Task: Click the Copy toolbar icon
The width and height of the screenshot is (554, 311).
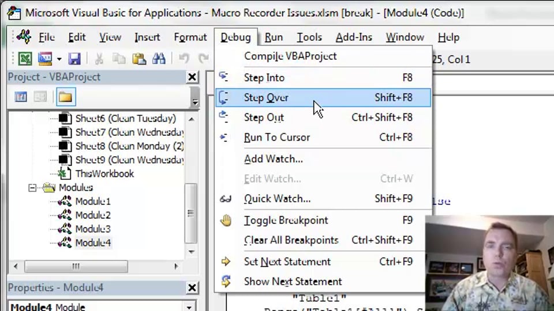Action: [119, 59]
